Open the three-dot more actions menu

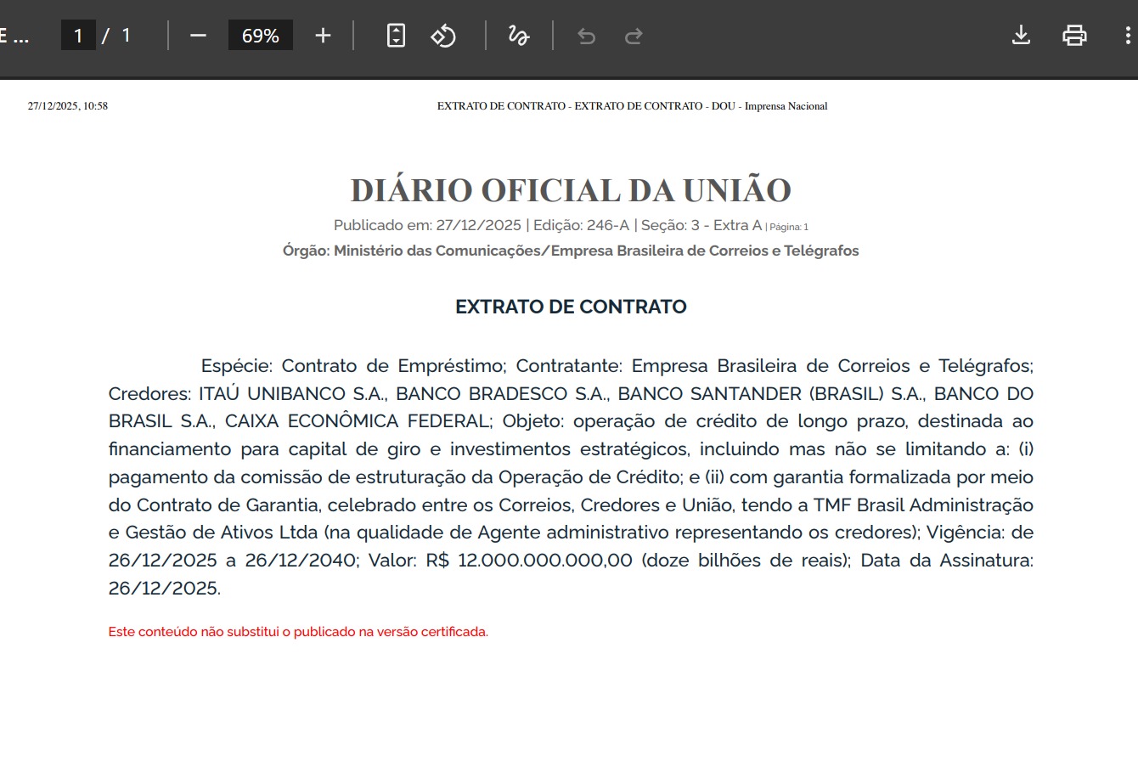(1127, 36)
